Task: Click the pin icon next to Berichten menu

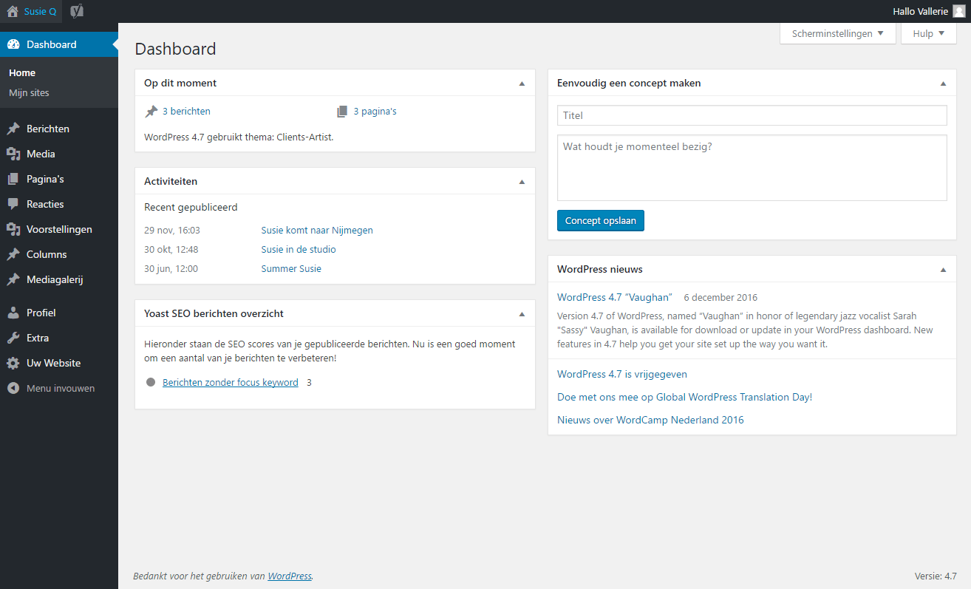Action: pos(13,129)
